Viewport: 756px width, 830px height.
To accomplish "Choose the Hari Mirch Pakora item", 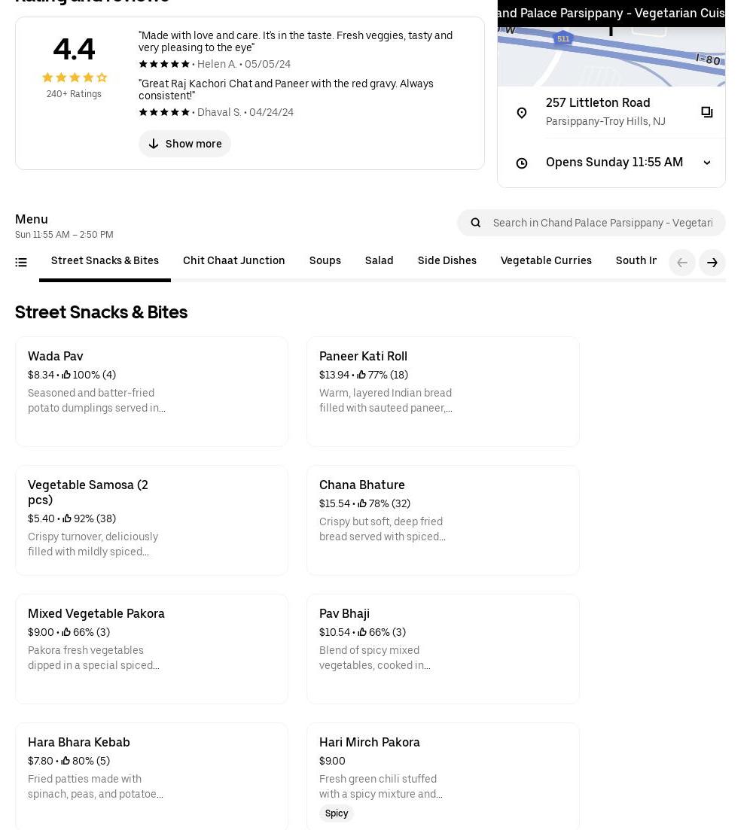I will coord(443,775).
